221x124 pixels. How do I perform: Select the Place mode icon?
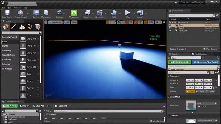(x=6, y=27)
